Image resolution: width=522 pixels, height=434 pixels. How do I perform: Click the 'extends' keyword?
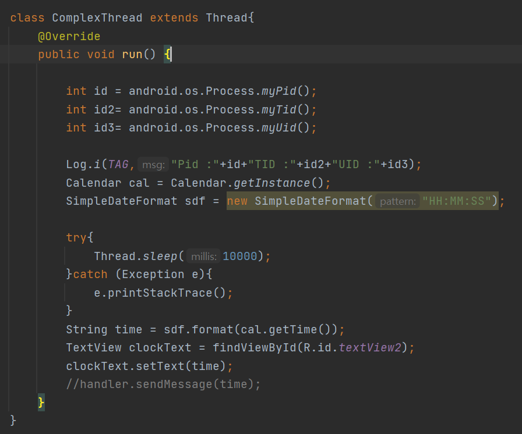(x=174, y=17)
